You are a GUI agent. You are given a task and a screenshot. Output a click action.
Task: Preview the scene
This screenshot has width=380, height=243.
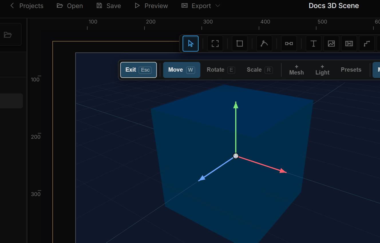(x=151, y=6)
